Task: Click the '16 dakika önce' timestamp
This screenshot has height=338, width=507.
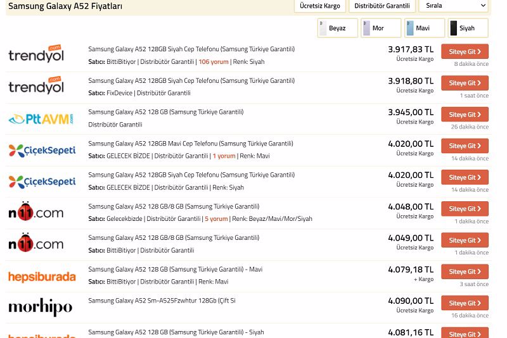Action: (x=470, y=315)
